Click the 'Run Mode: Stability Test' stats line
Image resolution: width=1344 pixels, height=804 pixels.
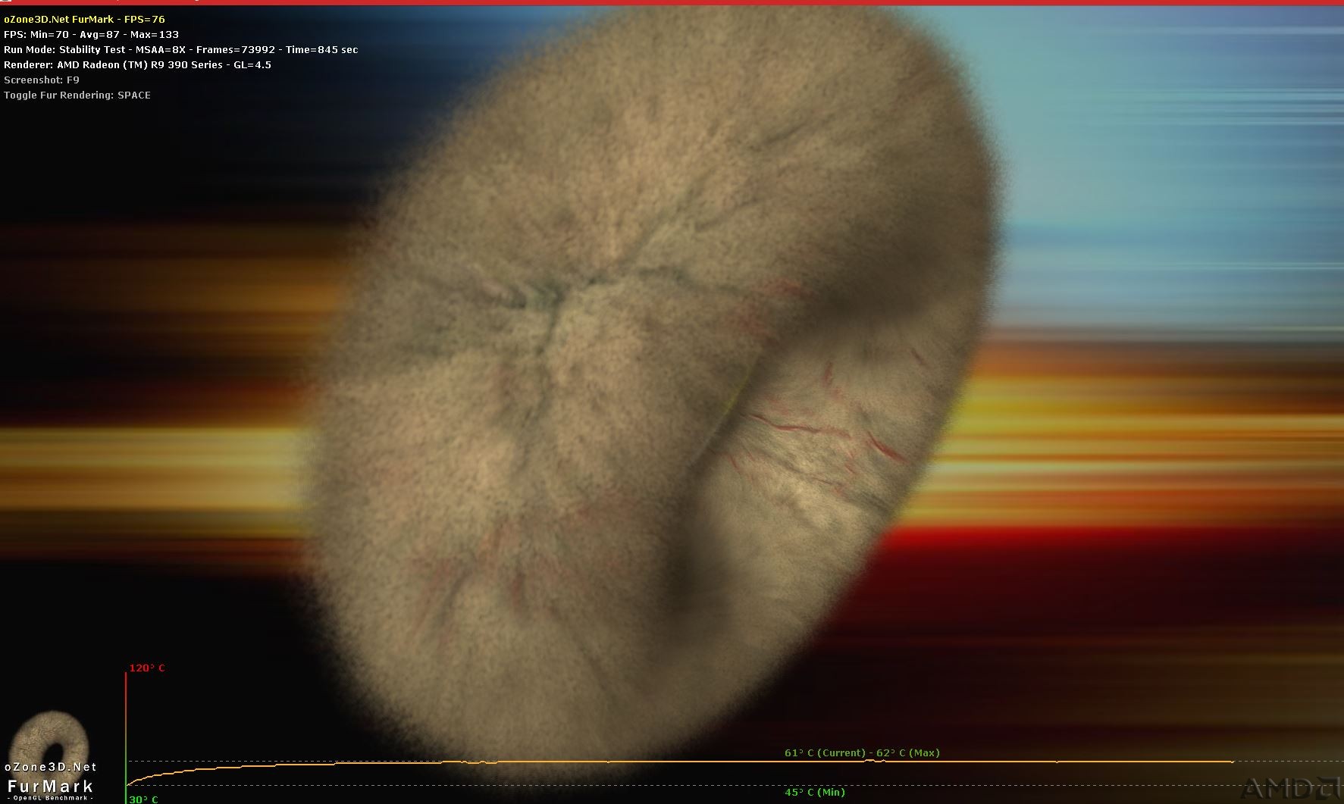(180, 50)
